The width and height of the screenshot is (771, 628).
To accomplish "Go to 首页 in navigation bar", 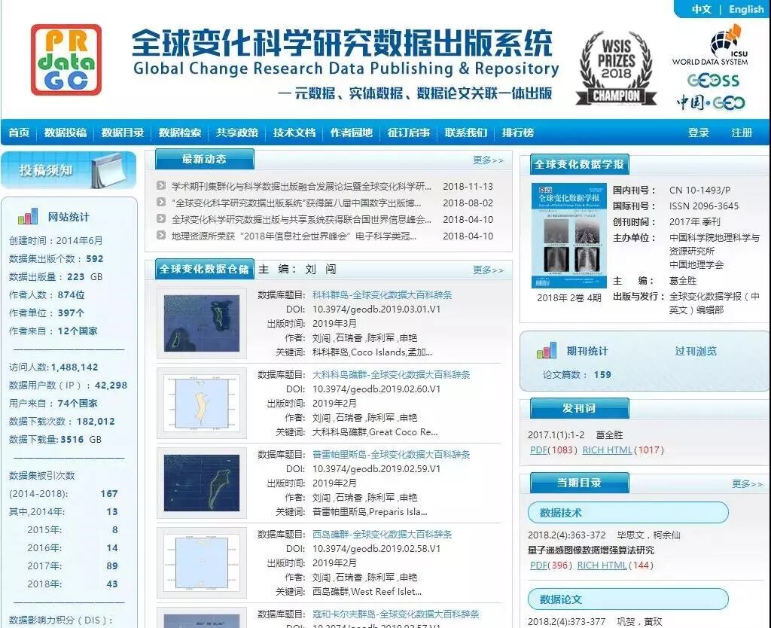I will point(19,133).
